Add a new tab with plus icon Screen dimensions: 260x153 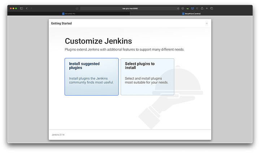click(207, 8)
